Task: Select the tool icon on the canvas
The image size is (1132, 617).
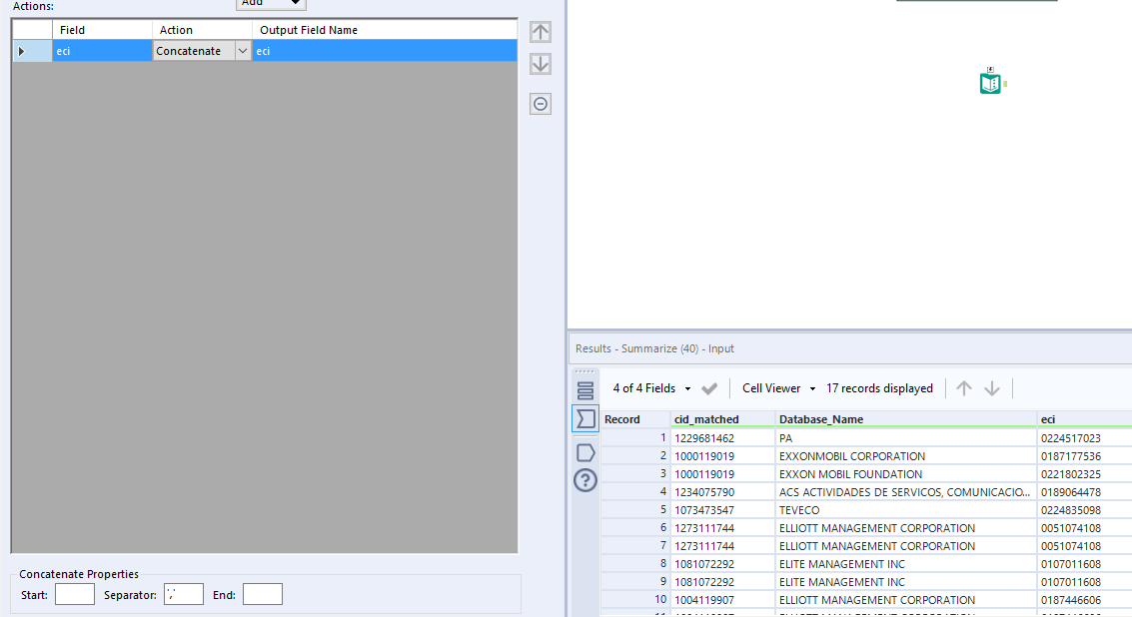Action: tap(989, 81)
